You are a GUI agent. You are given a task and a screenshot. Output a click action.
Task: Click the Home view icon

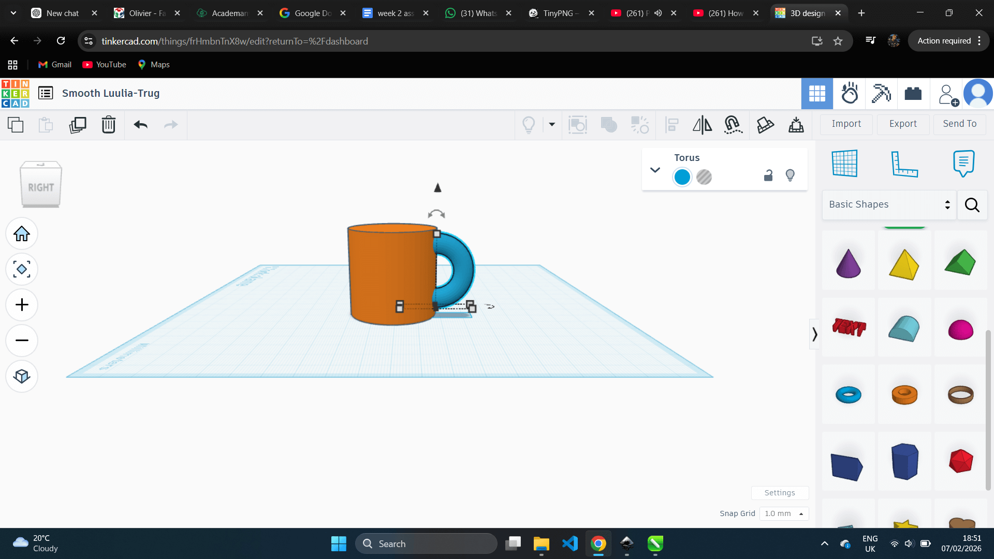(22, 234)
